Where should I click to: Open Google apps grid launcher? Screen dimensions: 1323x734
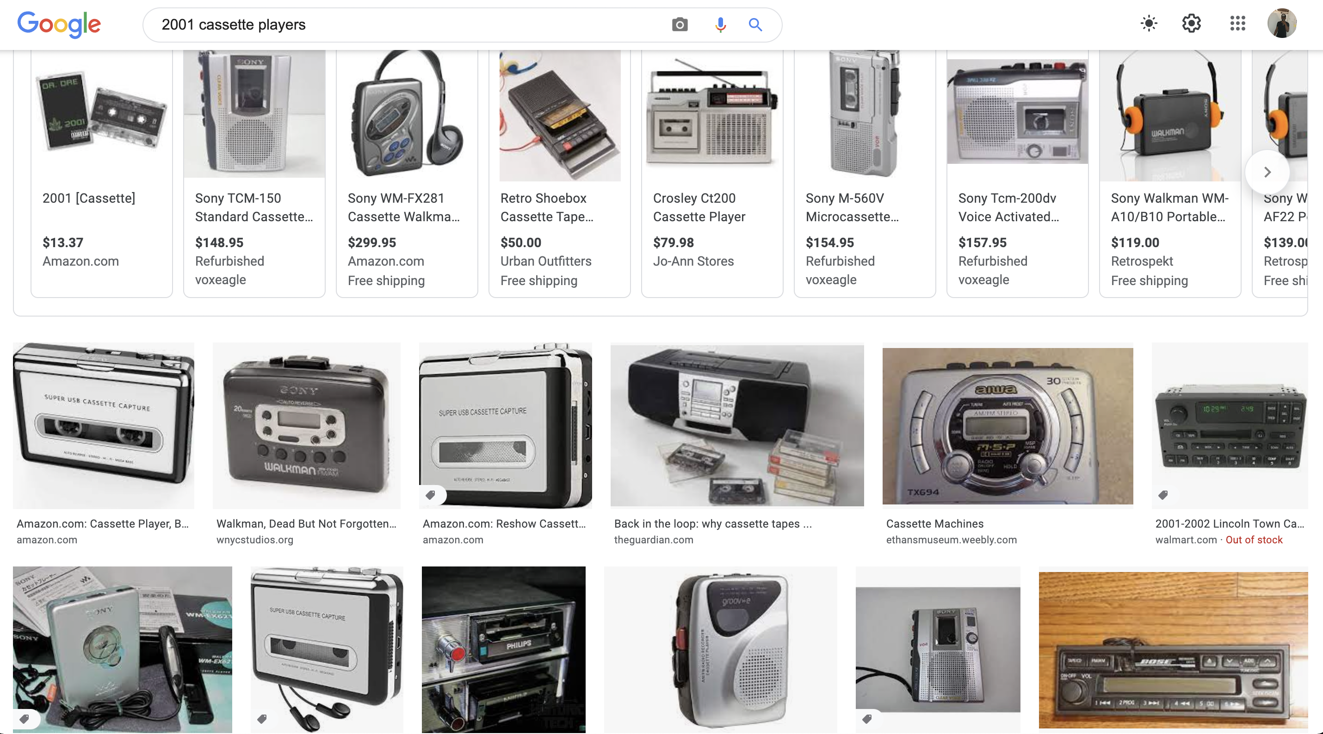(x=1238, y=24)
